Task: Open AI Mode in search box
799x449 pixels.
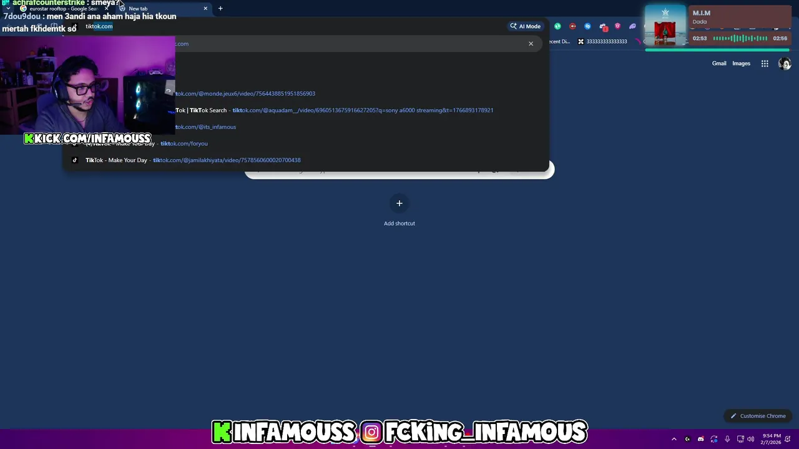Action: (x=525, y=26)
